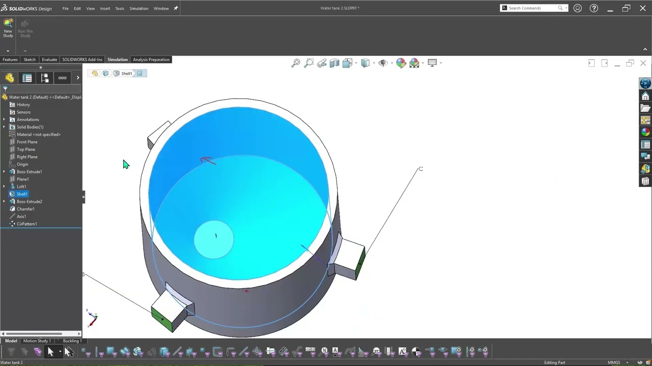Screen dimensions: 652x366
Task: Open the Help question mark icon
Action: tap(594, 8)
